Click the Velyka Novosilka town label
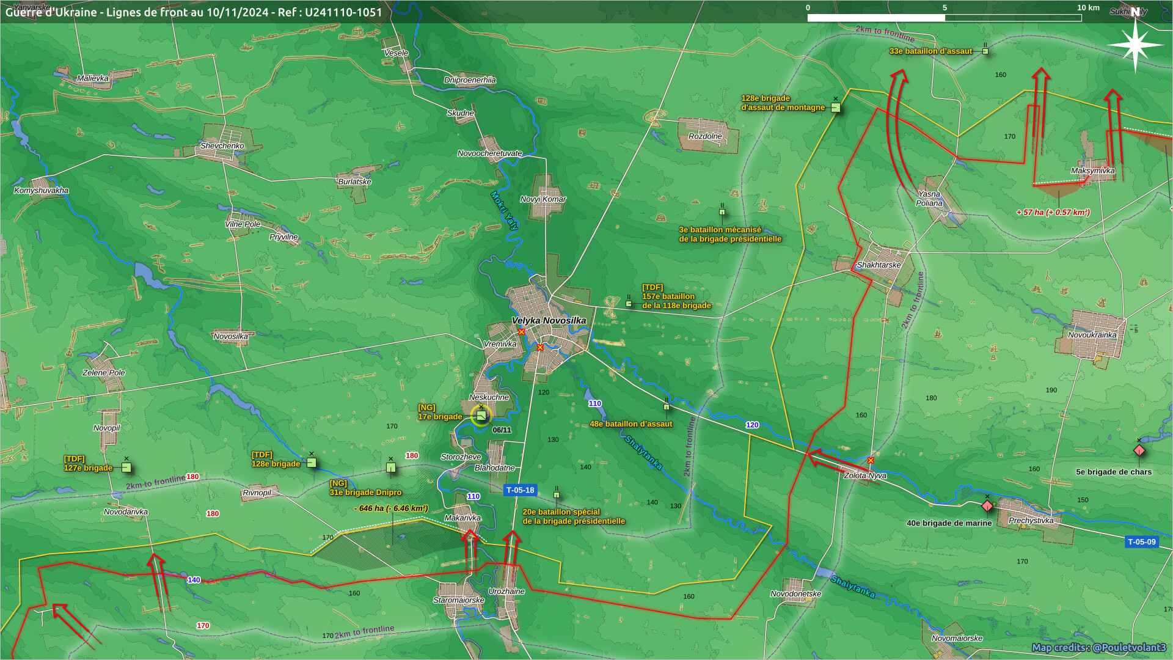 point(549,320)
